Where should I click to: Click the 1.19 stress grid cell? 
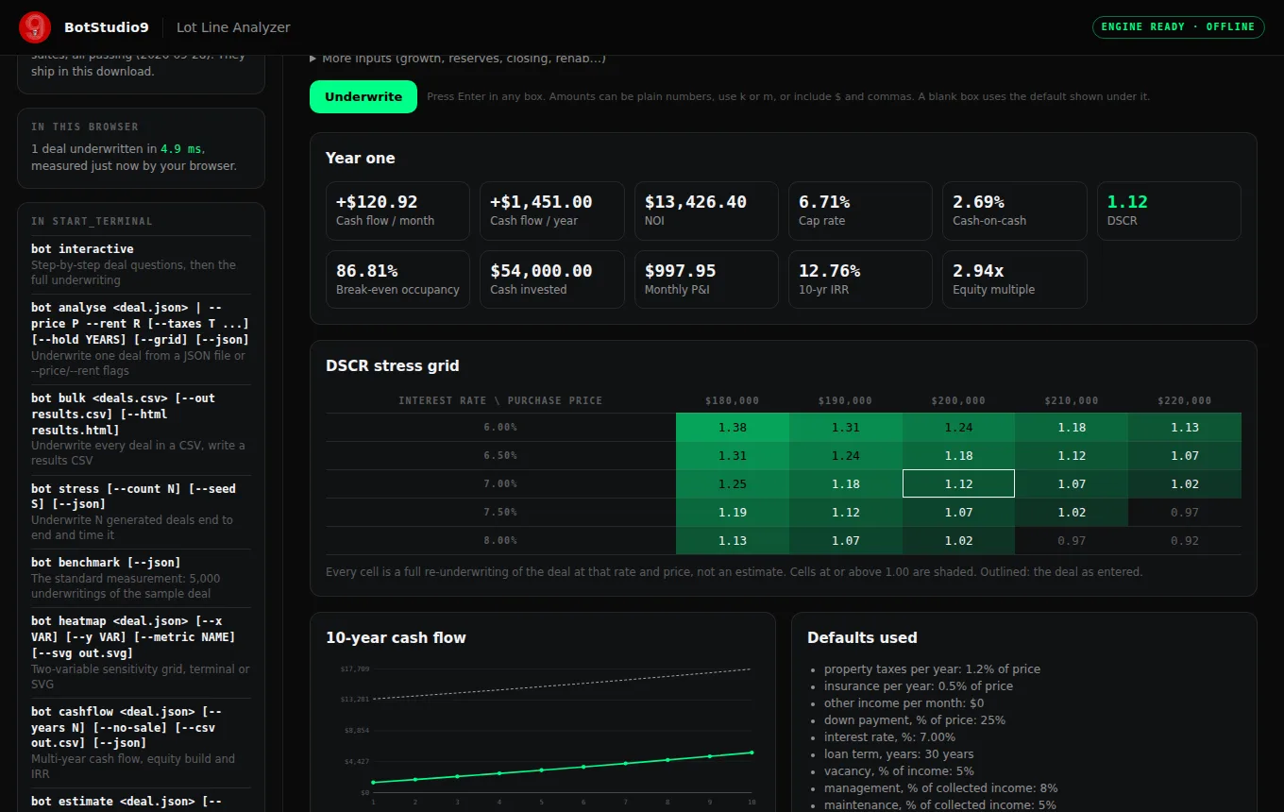(x=733, y=513)
